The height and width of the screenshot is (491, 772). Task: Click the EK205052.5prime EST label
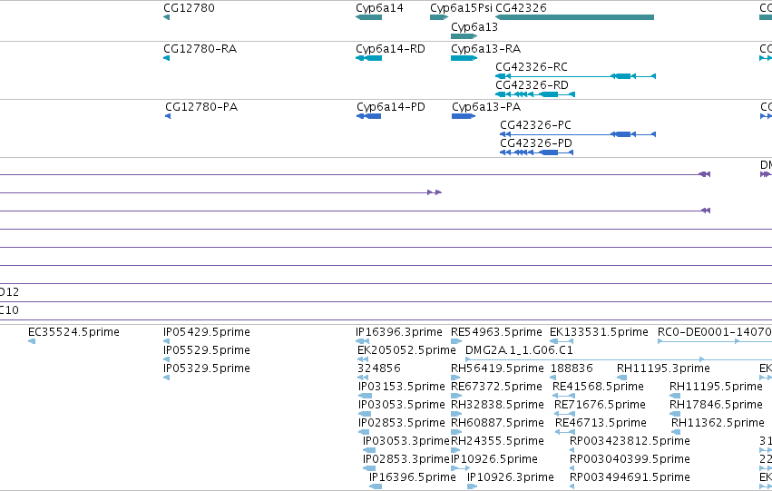[x=406, y=350]
